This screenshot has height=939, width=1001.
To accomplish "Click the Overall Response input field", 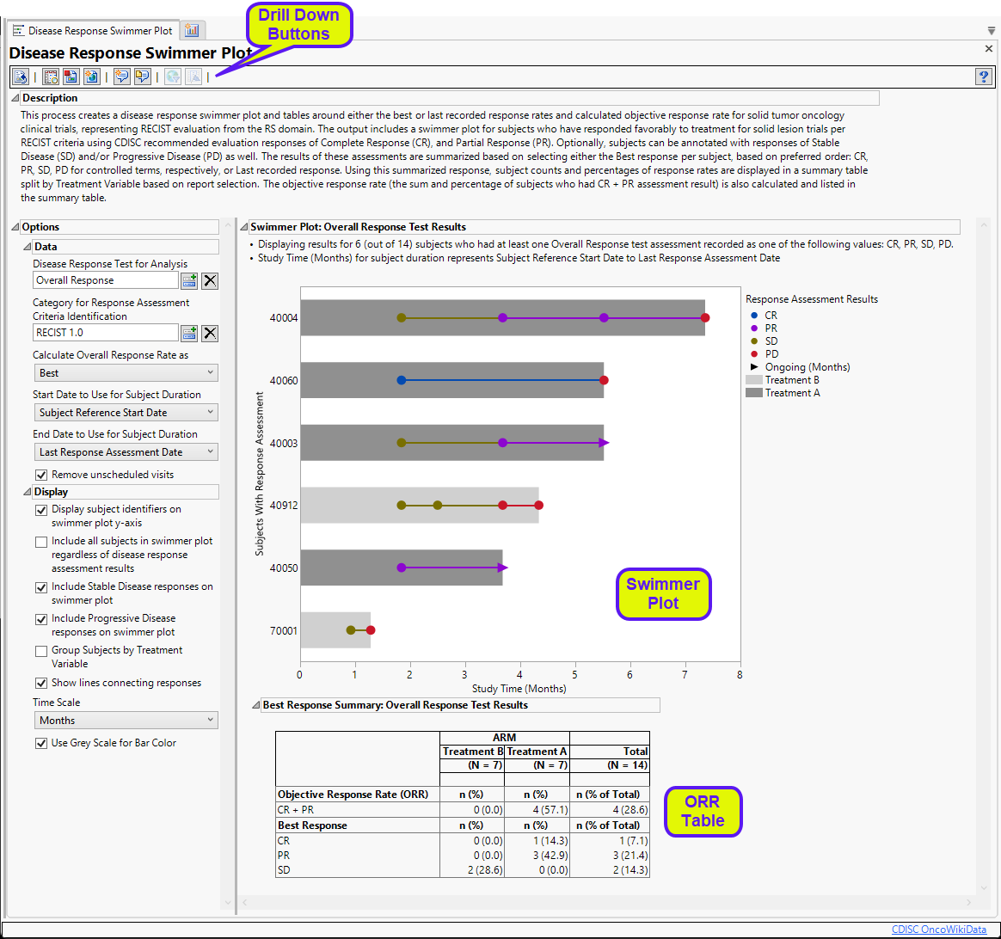I will click(x=105, y=280).
